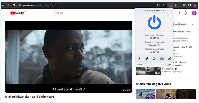Click video title Michael Kiwanuka - Cold Little Heart

(x=30, y=97)
